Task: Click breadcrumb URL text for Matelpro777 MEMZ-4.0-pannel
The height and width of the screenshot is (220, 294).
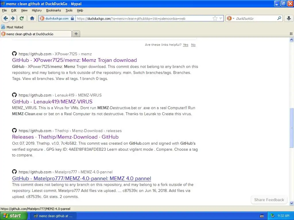Action: (x=66, y=172)
